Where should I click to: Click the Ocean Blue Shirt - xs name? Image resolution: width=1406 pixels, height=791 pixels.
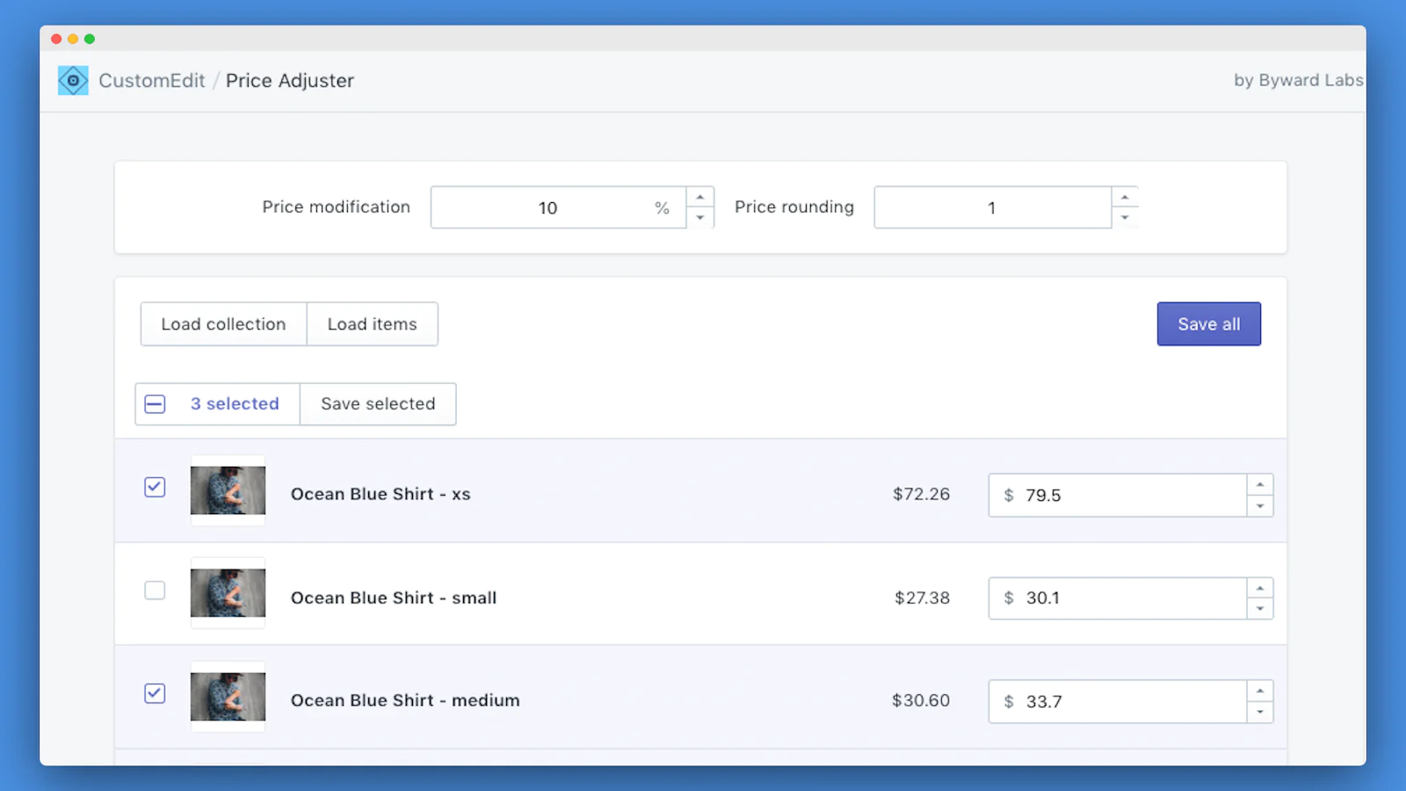coord(380,494)
